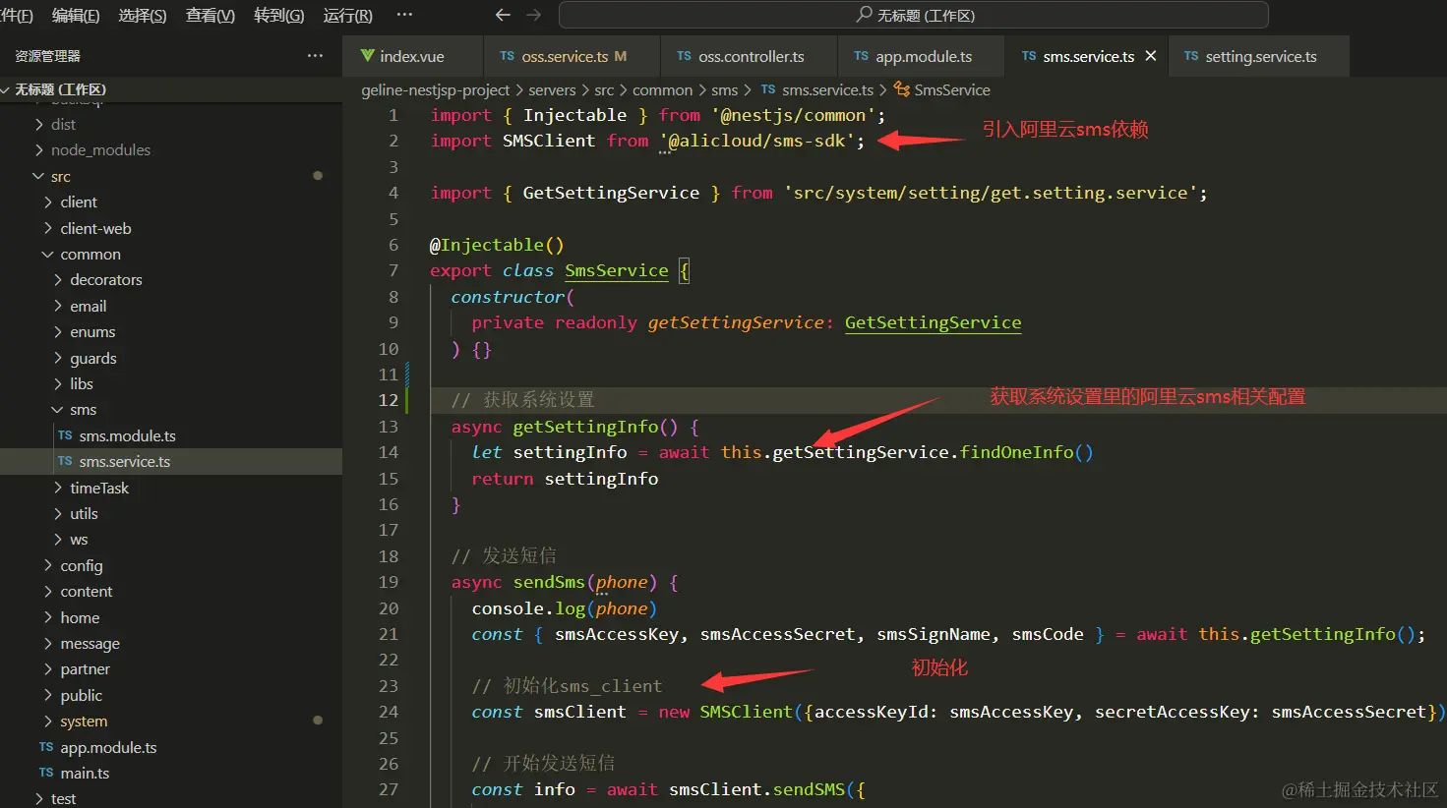
Task: Click the geline-nestjsp-project breadcrumb
Action: (436, 89)
